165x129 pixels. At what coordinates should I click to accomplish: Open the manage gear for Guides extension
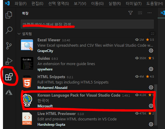point(151,69)
